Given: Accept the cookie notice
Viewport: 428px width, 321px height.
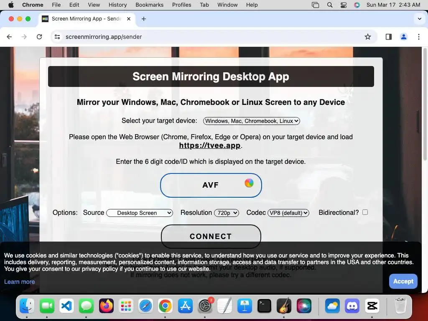Looking at the screenshot, I should coord(403,281).
